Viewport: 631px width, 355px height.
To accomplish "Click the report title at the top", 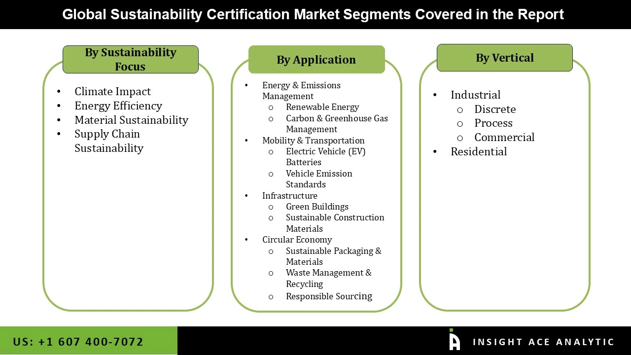I will tap(313, 14).
